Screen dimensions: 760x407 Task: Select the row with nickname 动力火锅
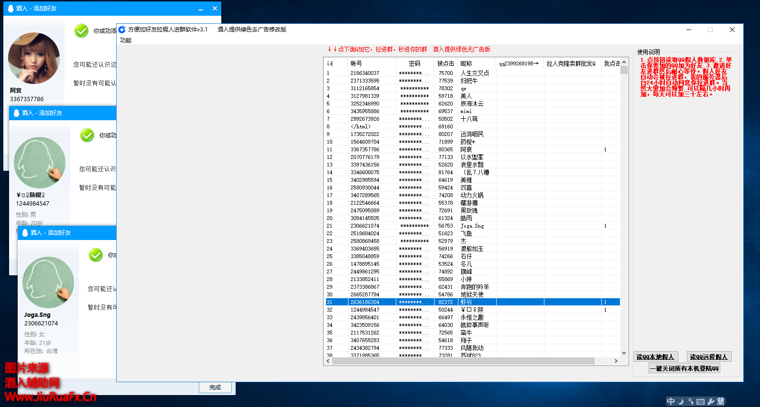[472, 195]
